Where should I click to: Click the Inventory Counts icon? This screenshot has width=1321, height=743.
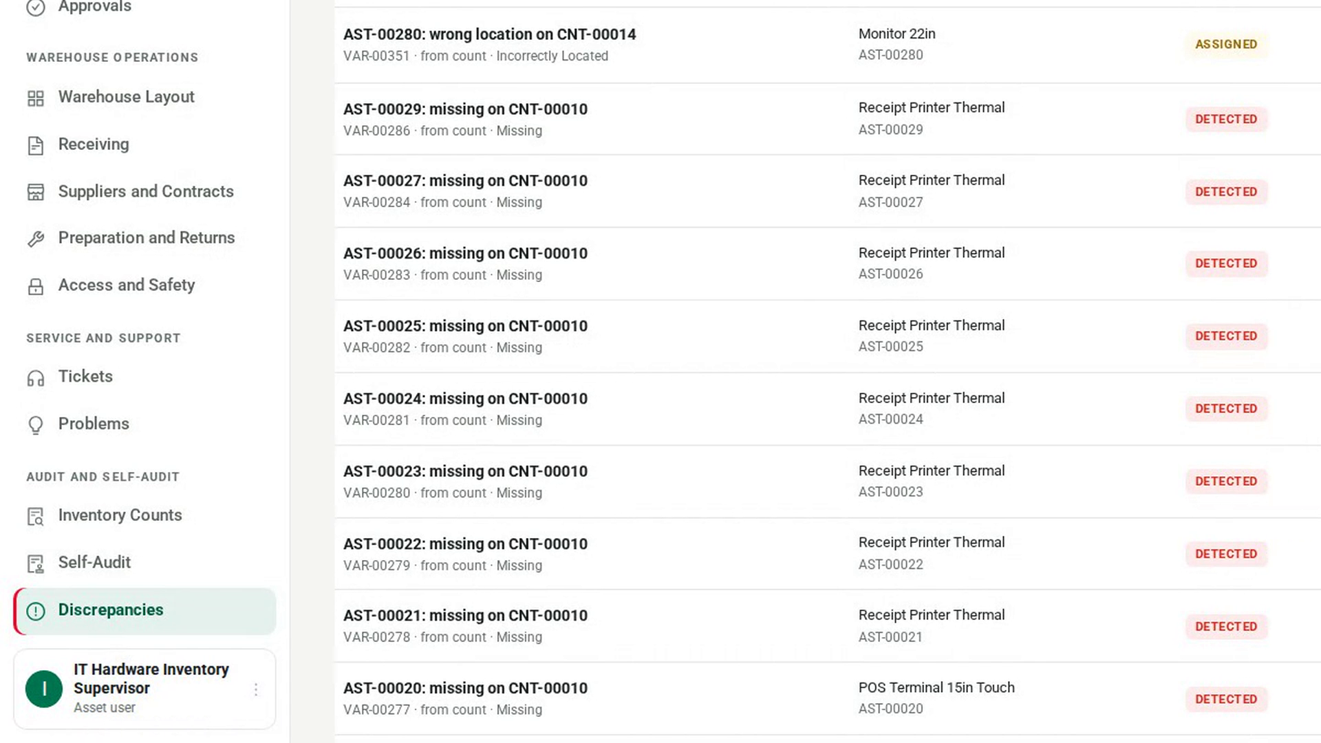coord(36,516)
